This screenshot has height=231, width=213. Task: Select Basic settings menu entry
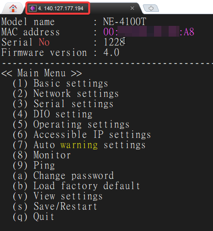[x=60, y=84]
